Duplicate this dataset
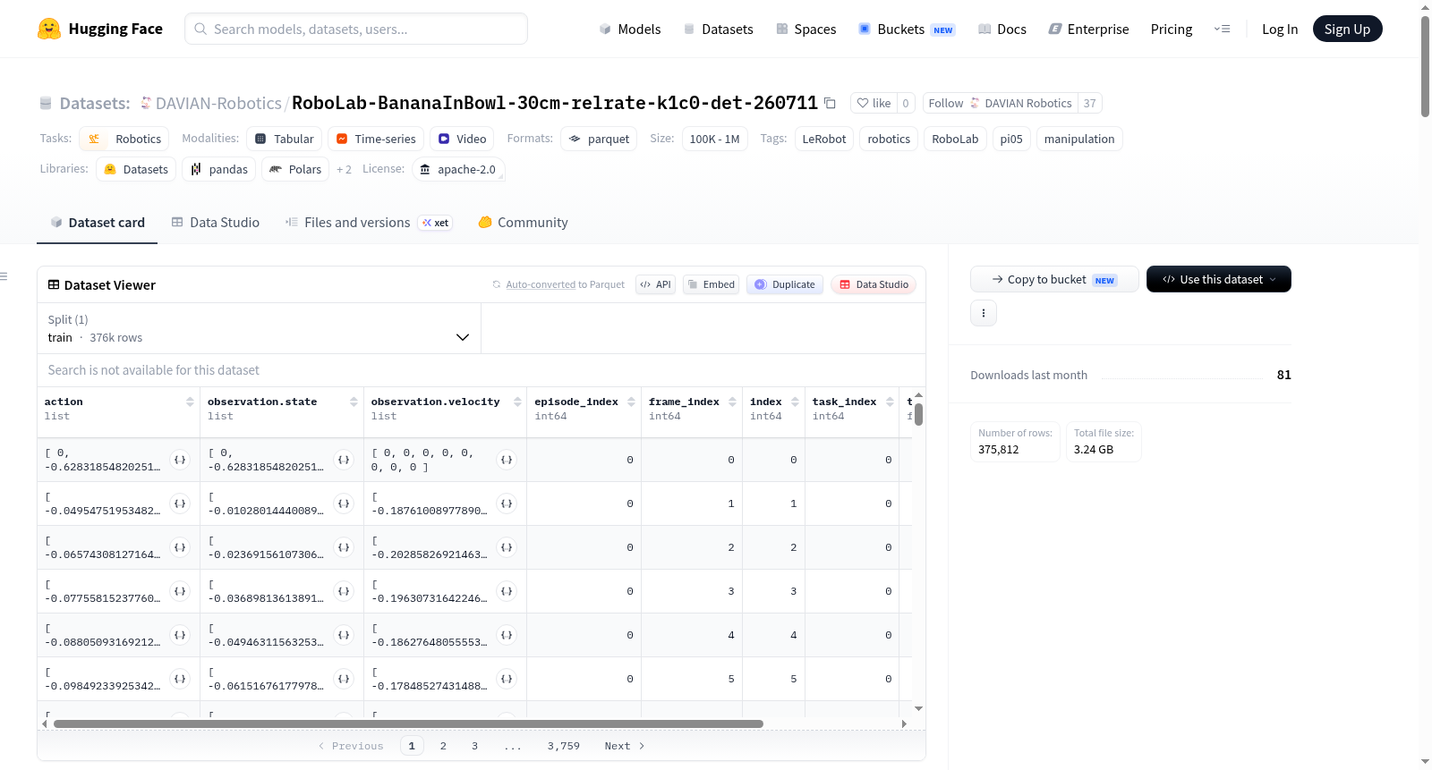The height and width of the screenshot is (770, 1432). [785, 284]
